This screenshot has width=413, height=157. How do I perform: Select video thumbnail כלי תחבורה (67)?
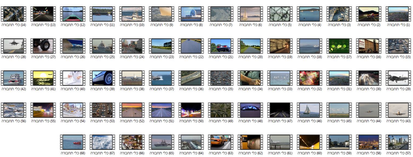(102, 142)
